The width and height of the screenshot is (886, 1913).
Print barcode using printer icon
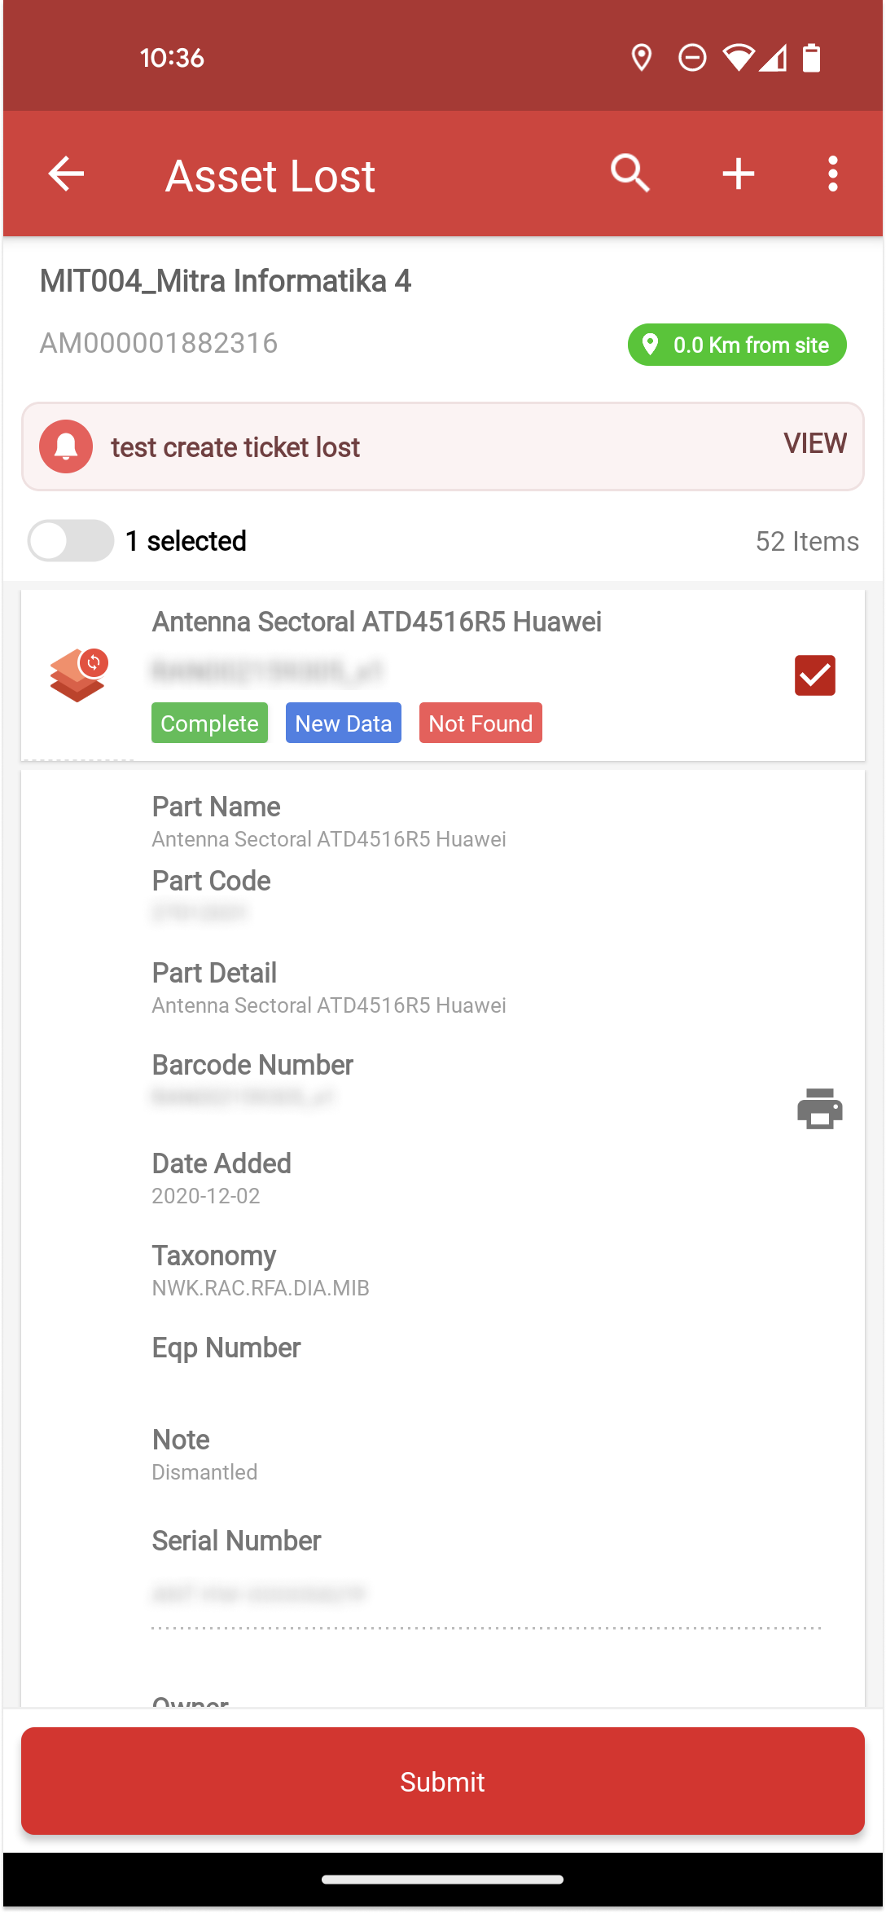click(819, 1109)
